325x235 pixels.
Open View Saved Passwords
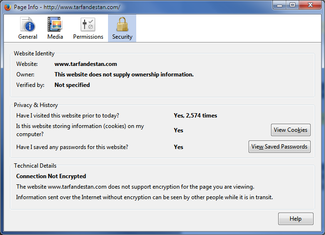[x=279, y=147]
